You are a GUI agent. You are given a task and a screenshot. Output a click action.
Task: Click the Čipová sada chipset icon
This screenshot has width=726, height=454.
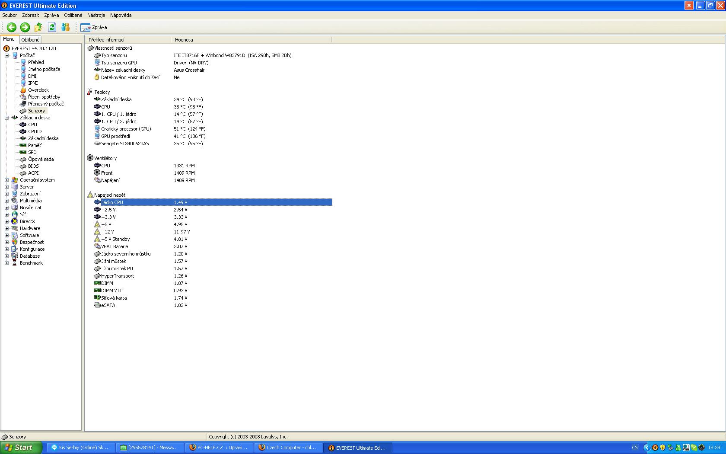(23, 159)
